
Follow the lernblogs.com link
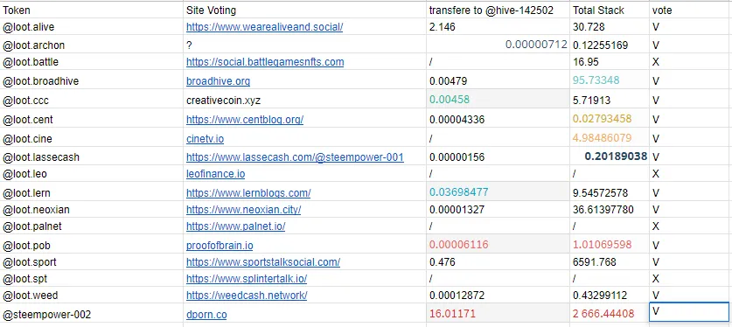tap(248, 193)
